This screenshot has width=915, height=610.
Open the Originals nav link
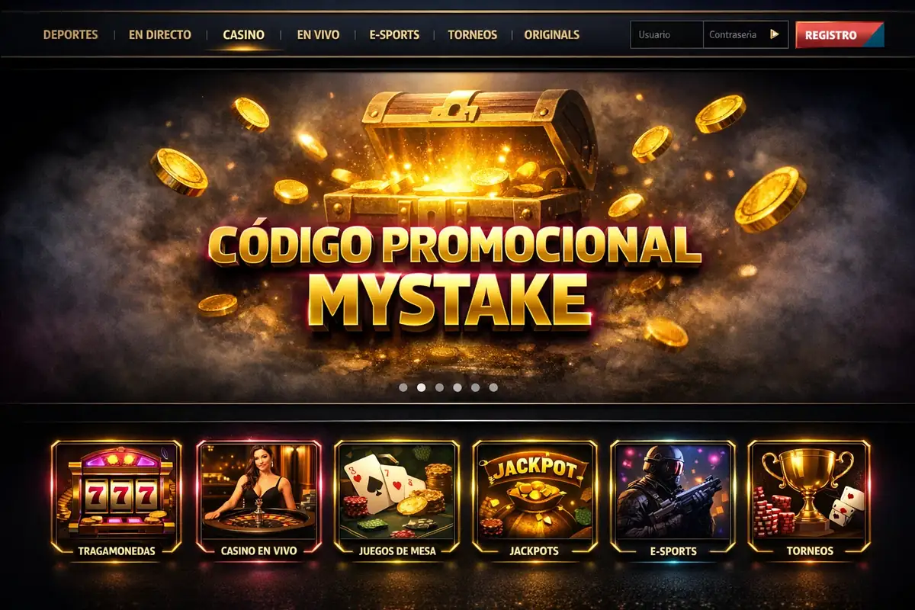pos(552,34)
